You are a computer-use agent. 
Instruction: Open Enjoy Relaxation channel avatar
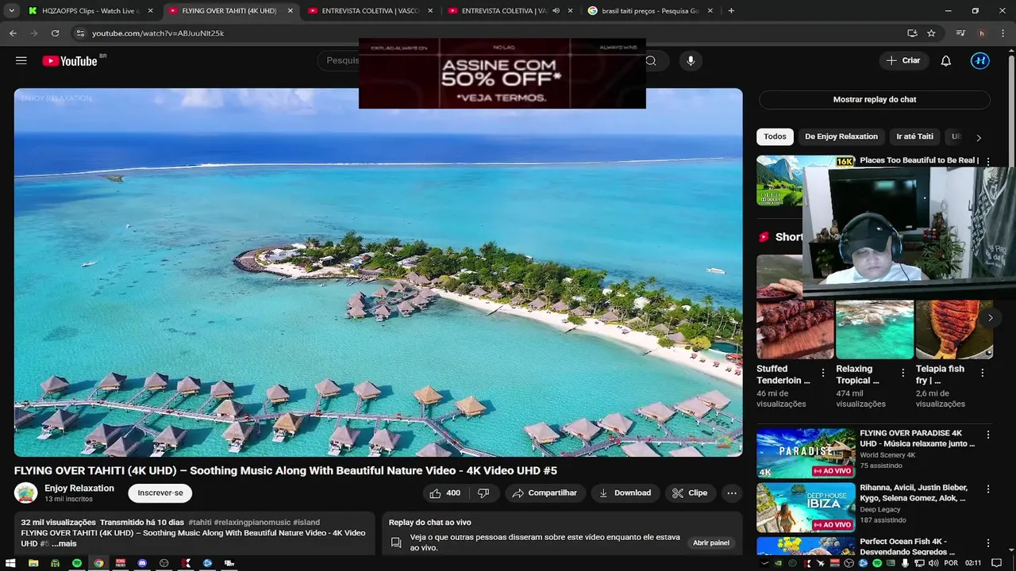[x=26, y=492]
